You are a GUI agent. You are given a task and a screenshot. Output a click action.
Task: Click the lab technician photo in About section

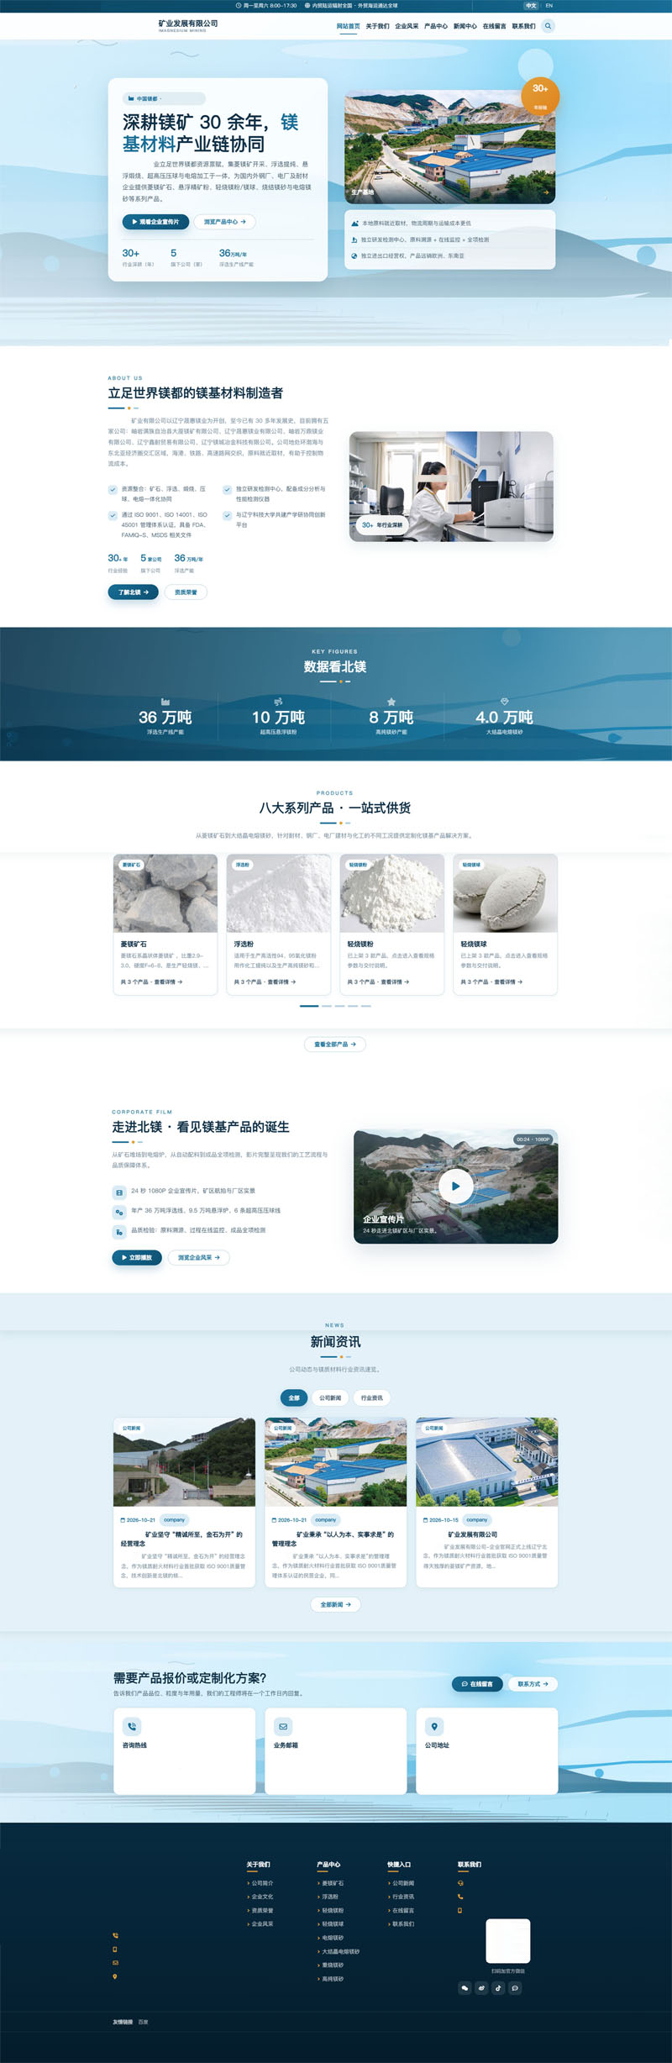451,487
